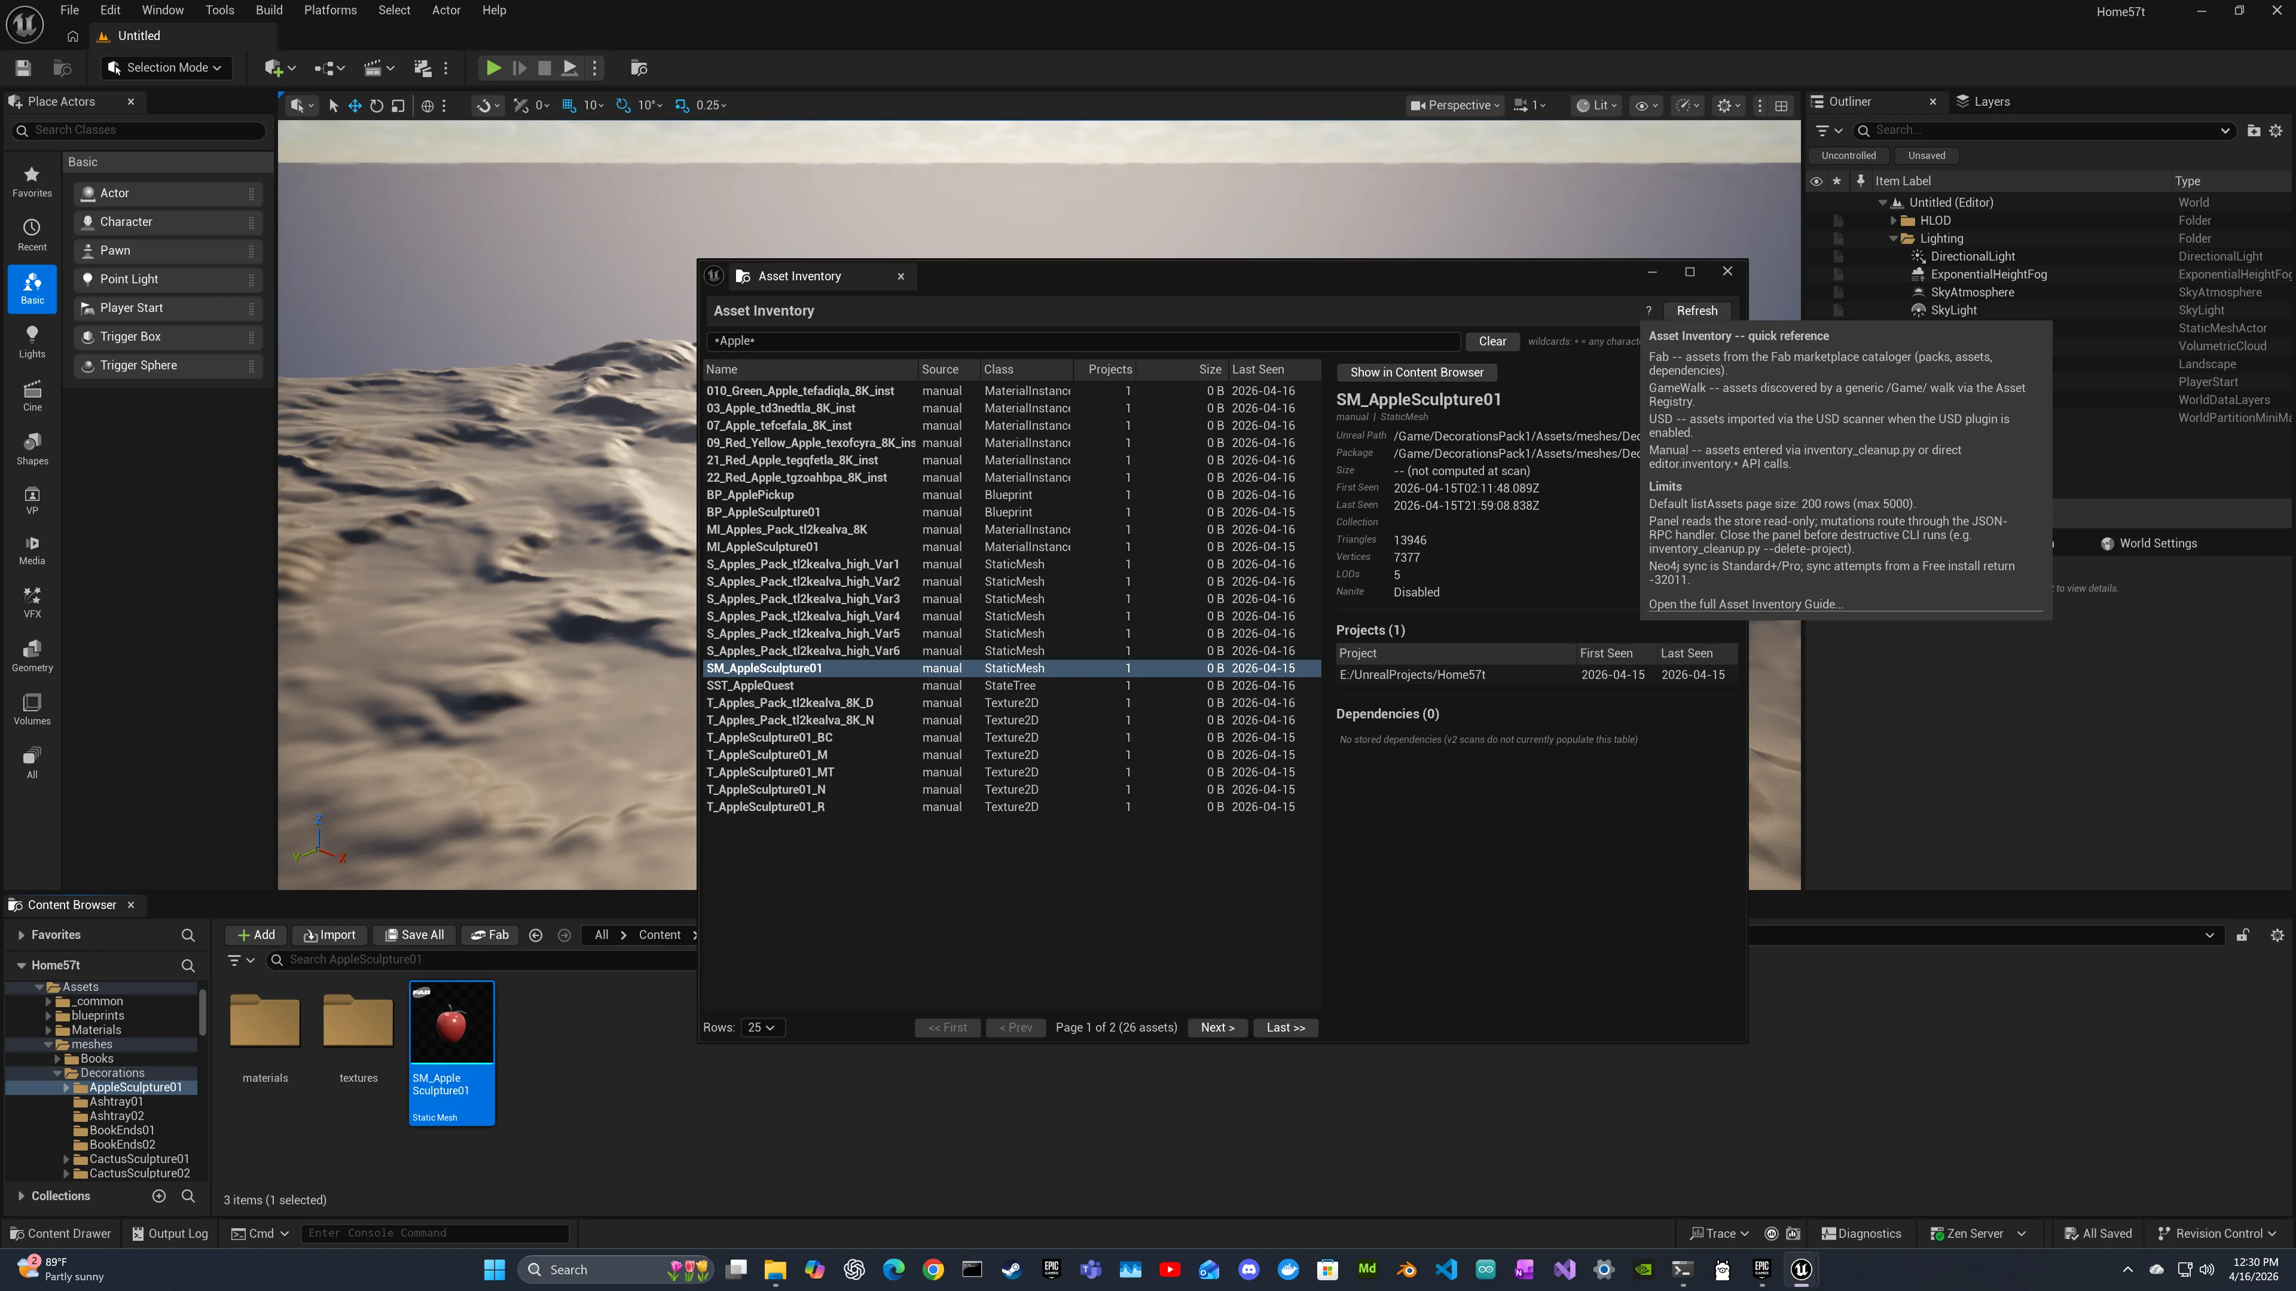The height and width of the screenshot is (1291, 2296).
Task: Open the Platforms menu
Action: coord(330,11)
